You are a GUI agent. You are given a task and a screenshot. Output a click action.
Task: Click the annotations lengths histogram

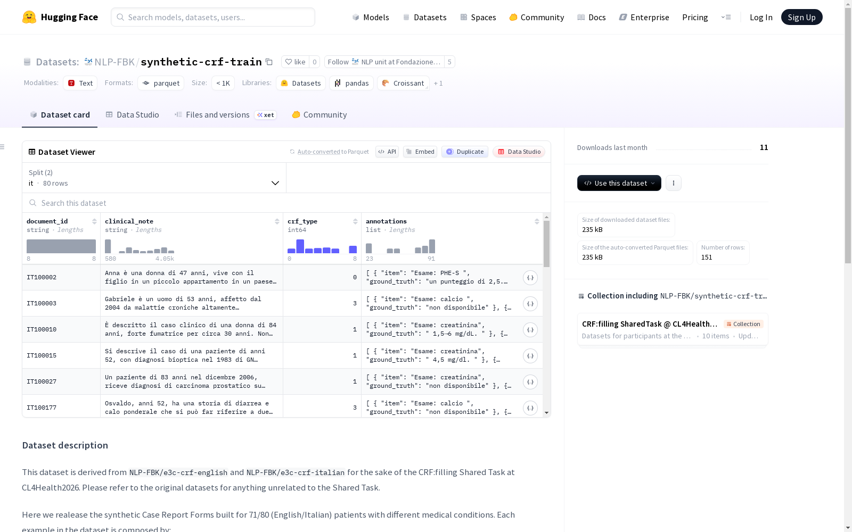click(x=400, y=246)
